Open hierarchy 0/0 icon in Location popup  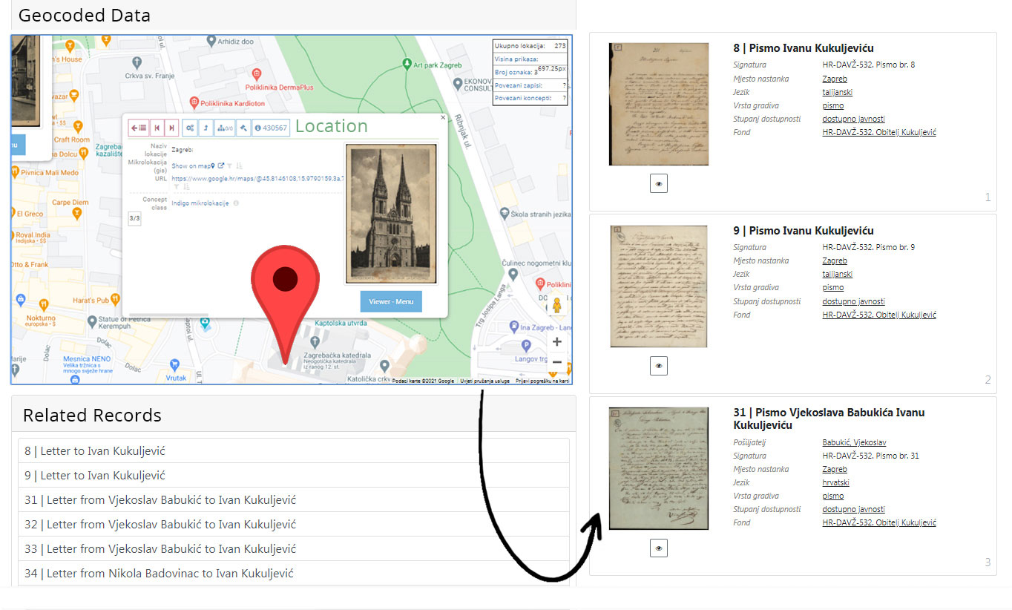[x=225, y=128]
